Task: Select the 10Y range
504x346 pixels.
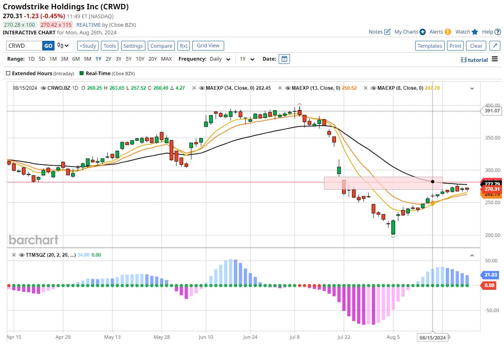Action: point(140,59)
